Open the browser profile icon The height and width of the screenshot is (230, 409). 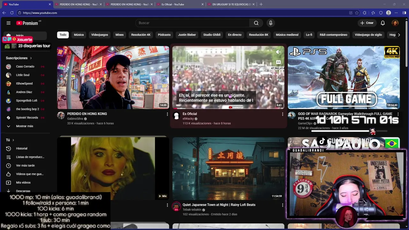point(389,13)
